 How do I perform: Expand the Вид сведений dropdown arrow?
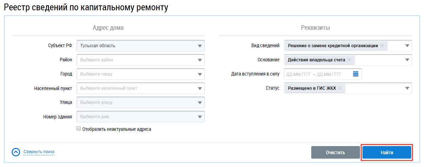point(407,46)
